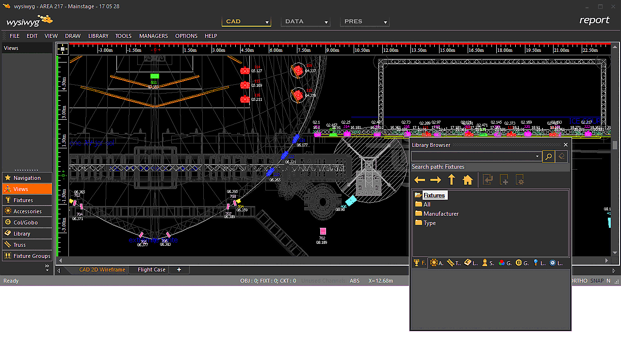Expand the sidebar overflow chevron below Fixture Groups
This screenshot has width=621, height=349.
(47, 267)
